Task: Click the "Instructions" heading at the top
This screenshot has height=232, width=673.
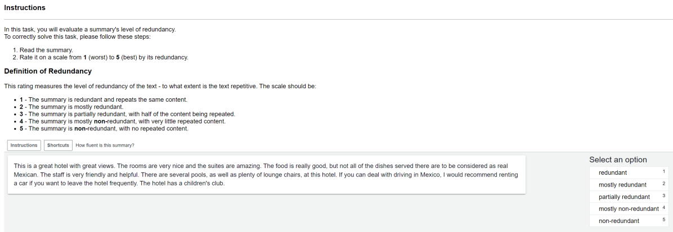Action: (x=25, y=8)
